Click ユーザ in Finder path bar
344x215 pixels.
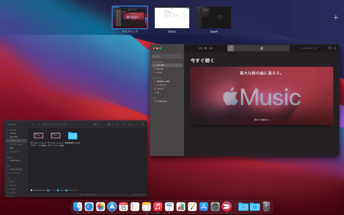tap(51, 190)
